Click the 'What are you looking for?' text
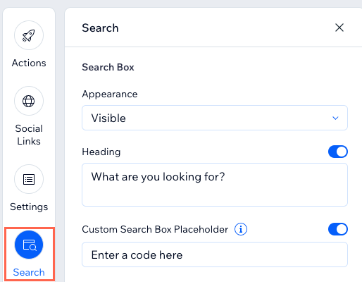This screenshot has height=282, width=362. coord(158,177)
